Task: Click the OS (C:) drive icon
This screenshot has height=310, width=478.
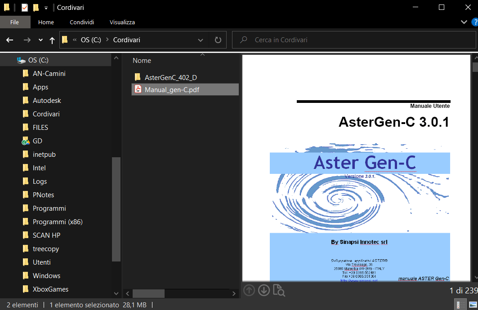Action: [x=21, y=60]
